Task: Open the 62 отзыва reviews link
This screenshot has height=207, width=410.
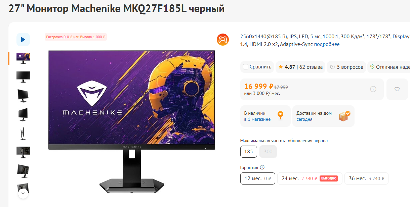Action: click(x=311, y=67)
